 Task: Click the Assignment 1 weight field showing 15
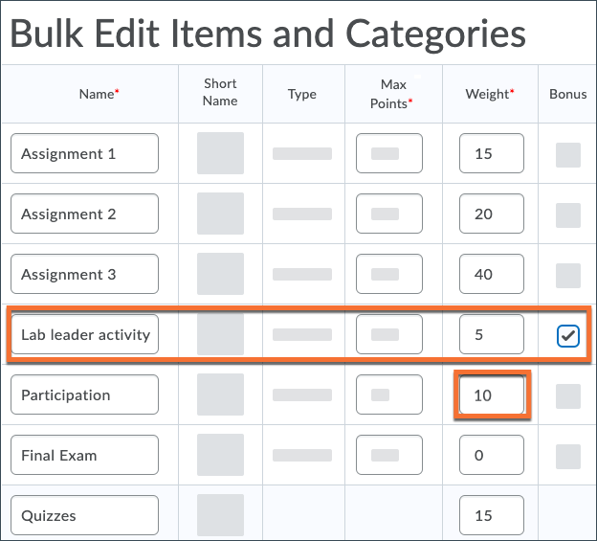(491, 154)
